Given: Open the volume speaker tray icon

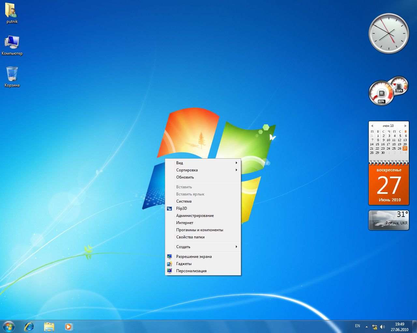Looking at the screenshot, I should pyautogui.click(x=382, y=327).
